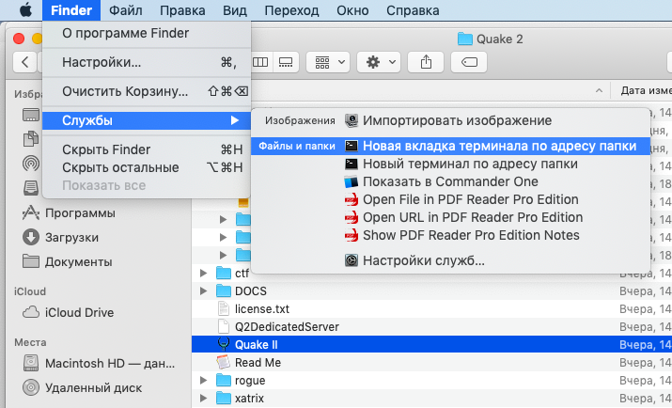Switch to column view icon
Viewport: 672px width, 408px height.
[260, 62]
